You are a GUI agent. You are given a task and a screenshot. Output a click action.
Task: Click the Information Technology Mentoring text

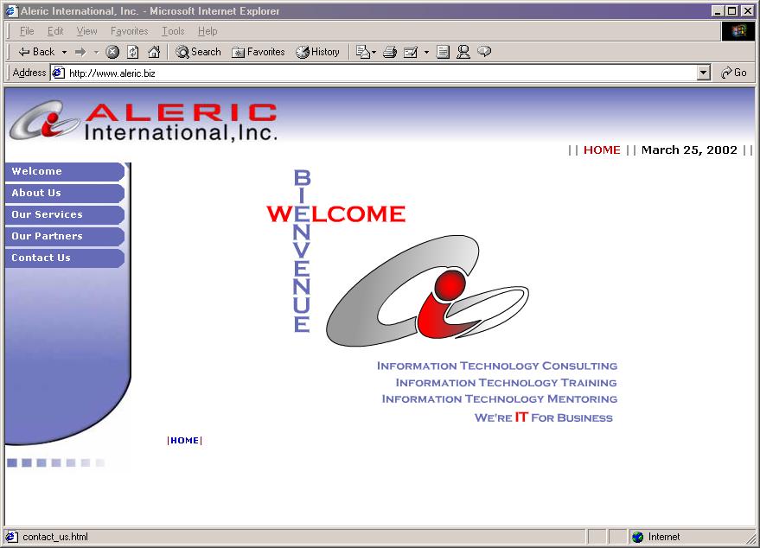click(x=499, y=398)
